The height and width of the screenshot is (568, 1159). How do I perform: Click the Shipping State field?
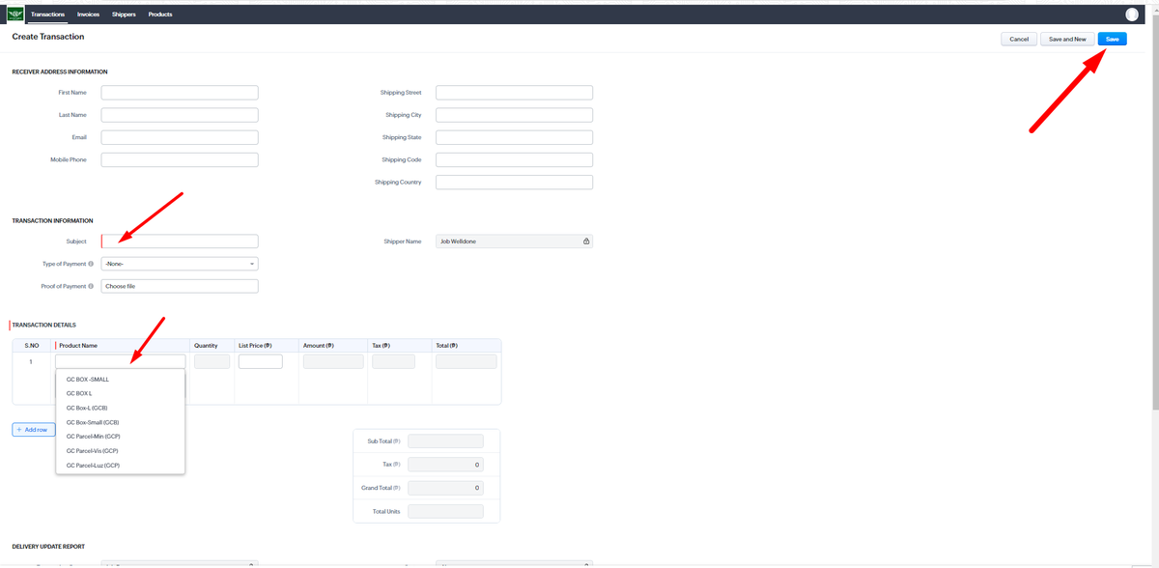pos(514,137)
